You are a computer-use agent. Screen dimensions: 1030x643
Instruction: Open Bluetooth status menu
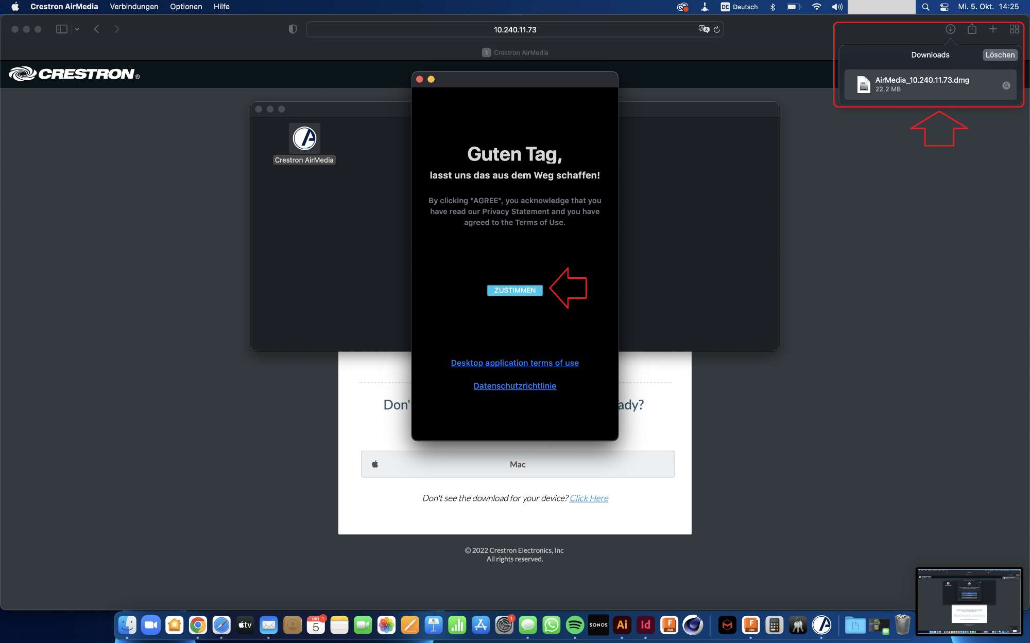click(x=772, y=7)
